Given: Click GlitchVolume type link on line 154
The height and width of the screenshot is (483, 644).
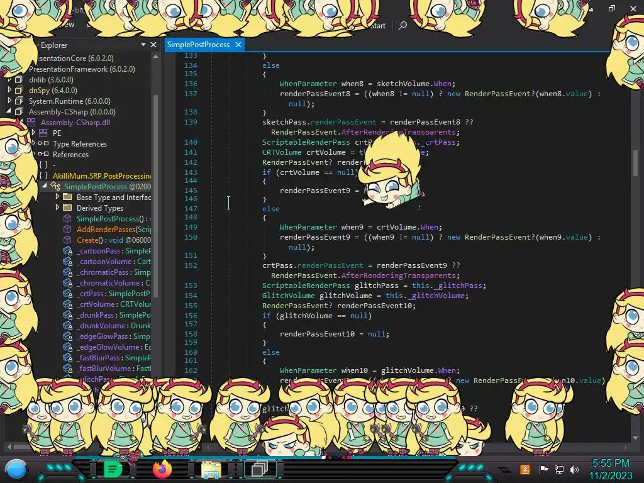Looking at the screenshot, I should (x=288, y=296).
